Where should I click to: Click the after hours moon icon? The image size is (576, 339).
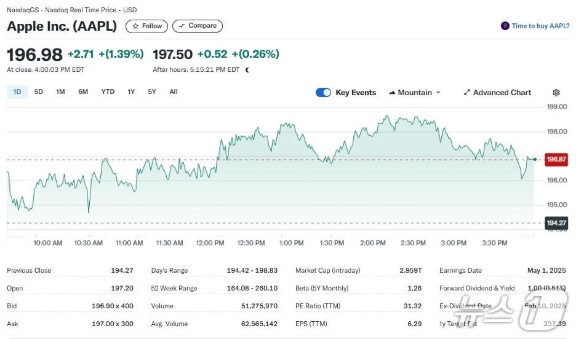click(x=247, y=70)
